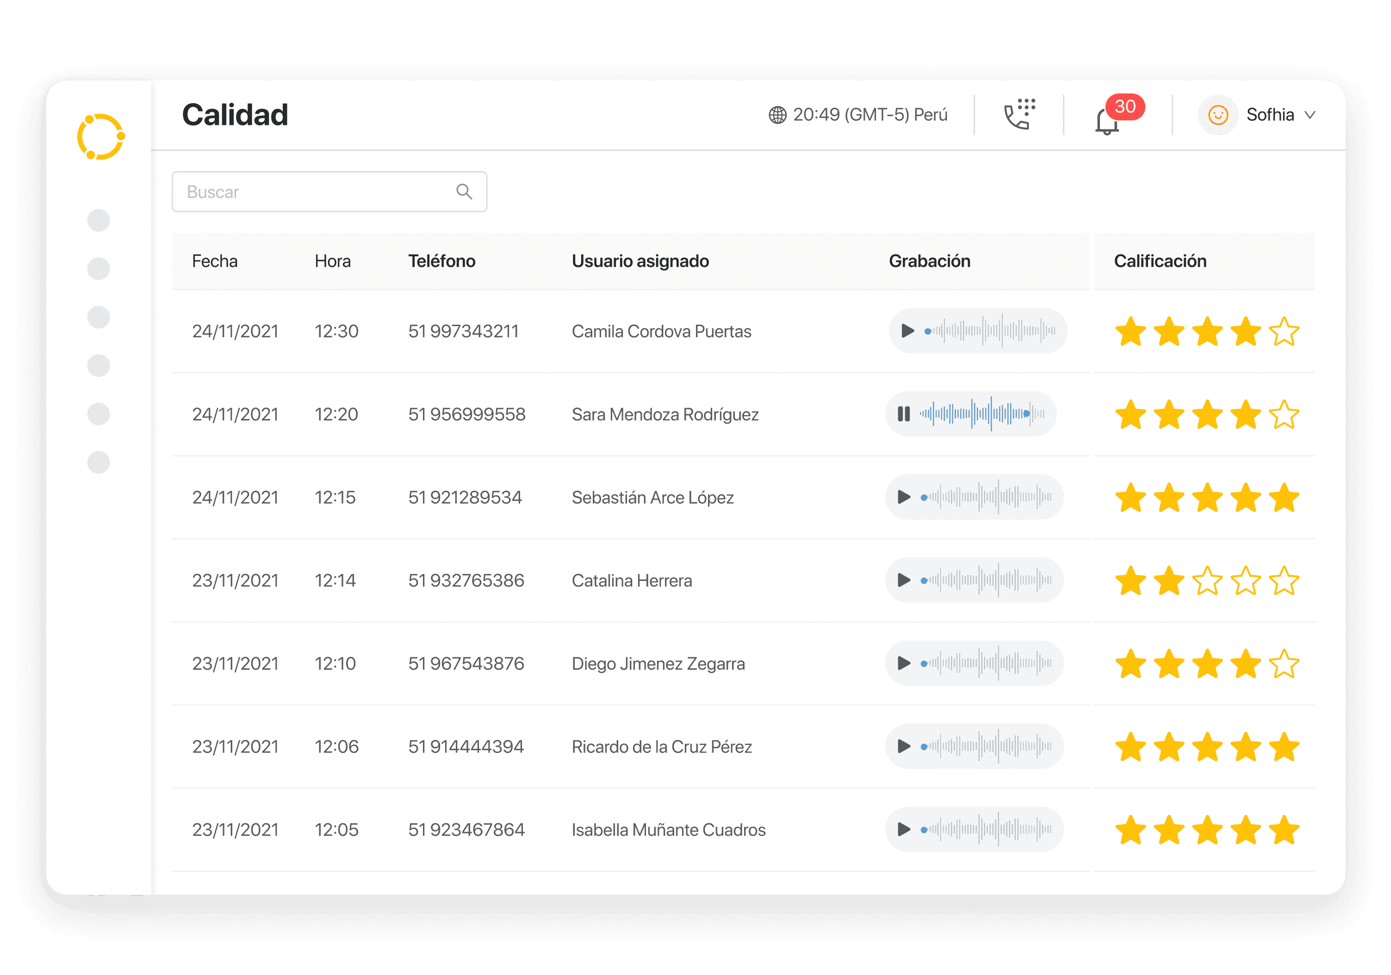Viewport: 1391px width, 975px height.
Task: Seek in Catalina Herrera waveform
Action: pyautogui.click(x=986, y=580)
